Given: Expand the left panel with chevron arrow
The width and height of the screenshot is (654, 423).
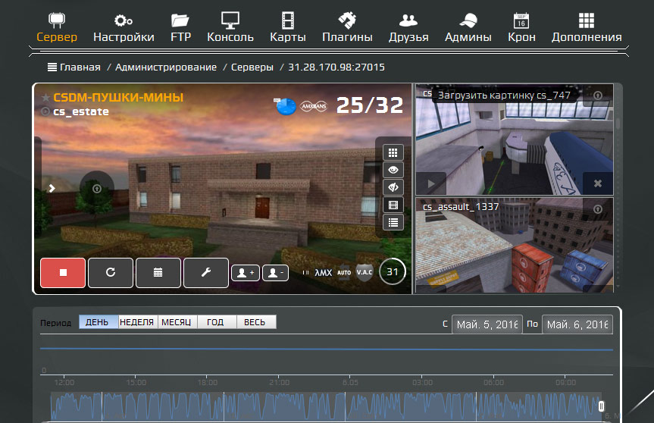Looking at the screenshot, I should coord(52,189).
